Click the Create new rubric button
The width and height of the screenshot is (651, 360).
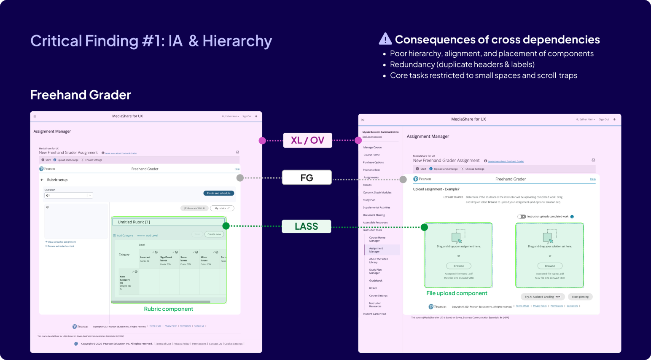click(214, 234)
